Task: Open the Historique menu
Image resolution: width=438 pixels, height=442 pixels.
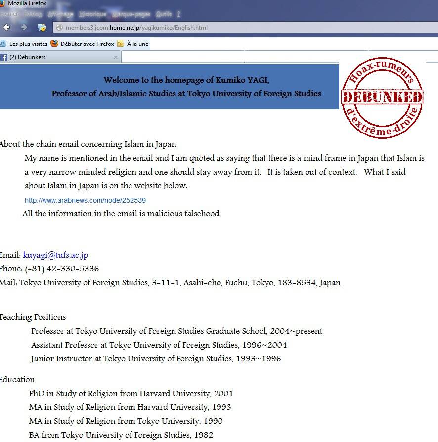Action: (93, 14)
